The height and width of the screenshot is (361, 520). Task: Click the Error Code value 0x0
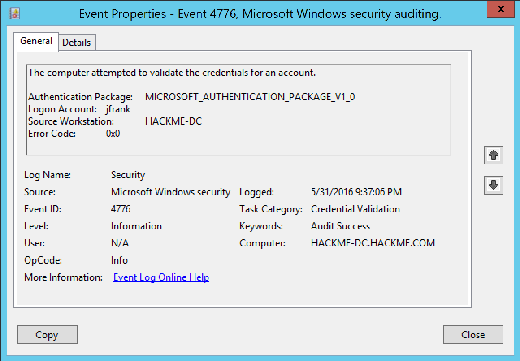113,134
